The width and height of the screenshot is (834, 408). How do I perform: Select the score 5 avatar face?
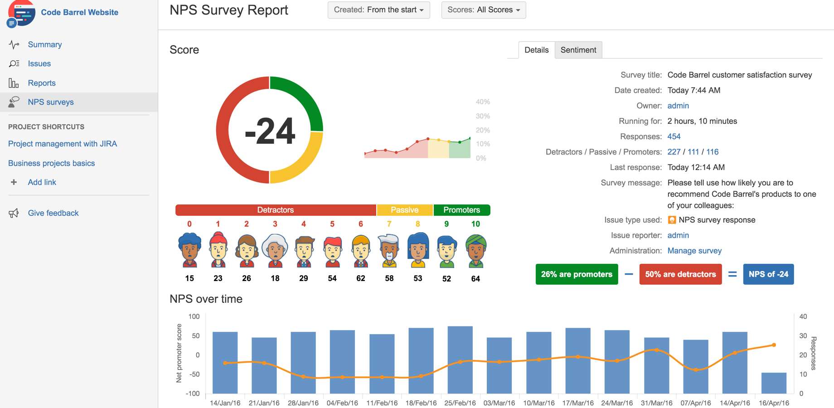click(332, 251)
